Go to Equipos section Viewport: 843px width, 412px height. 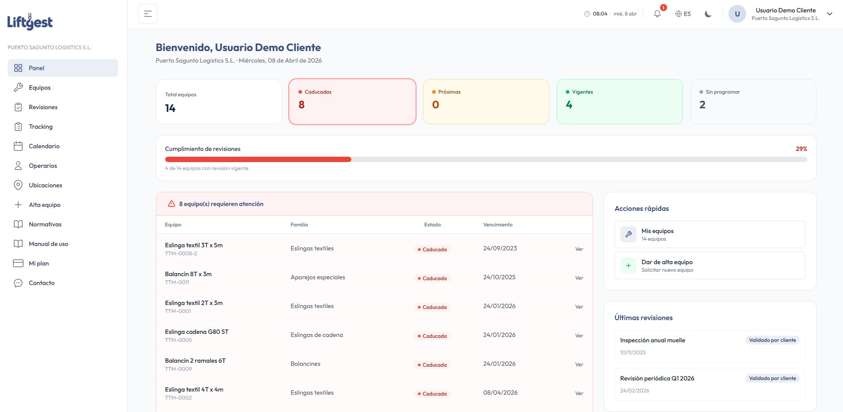click(x=63, y=87)
